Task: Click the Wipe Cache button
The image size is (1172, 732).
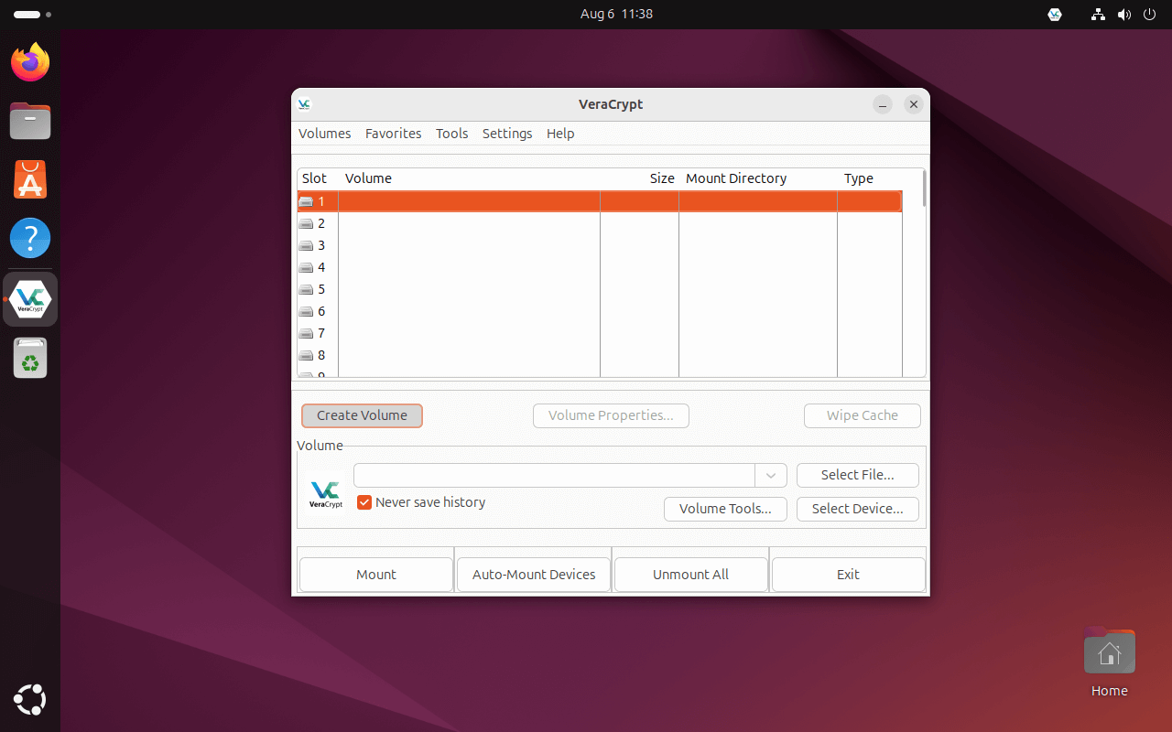Action: click(863, 415)
